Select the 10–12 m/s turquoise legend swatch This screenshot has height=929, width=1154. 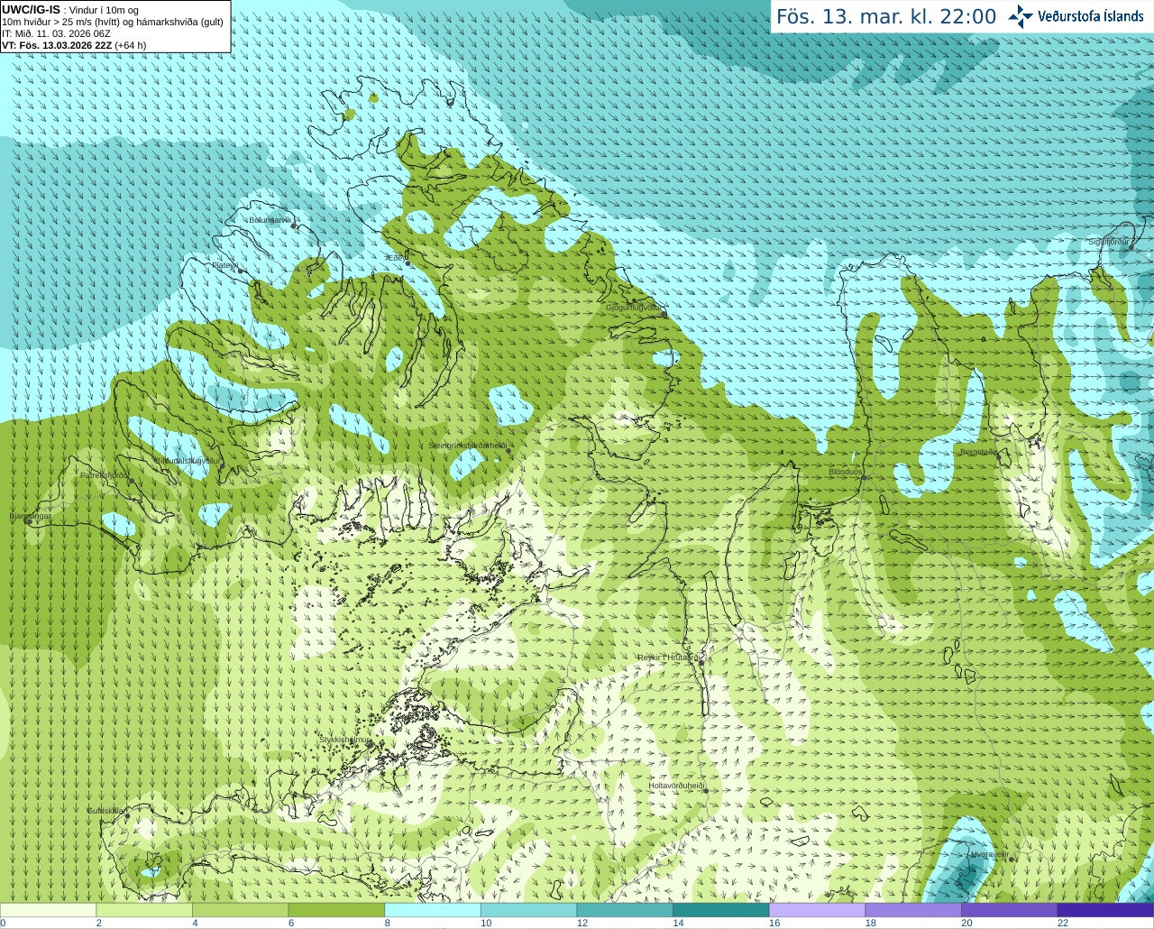tap(528, 910)
